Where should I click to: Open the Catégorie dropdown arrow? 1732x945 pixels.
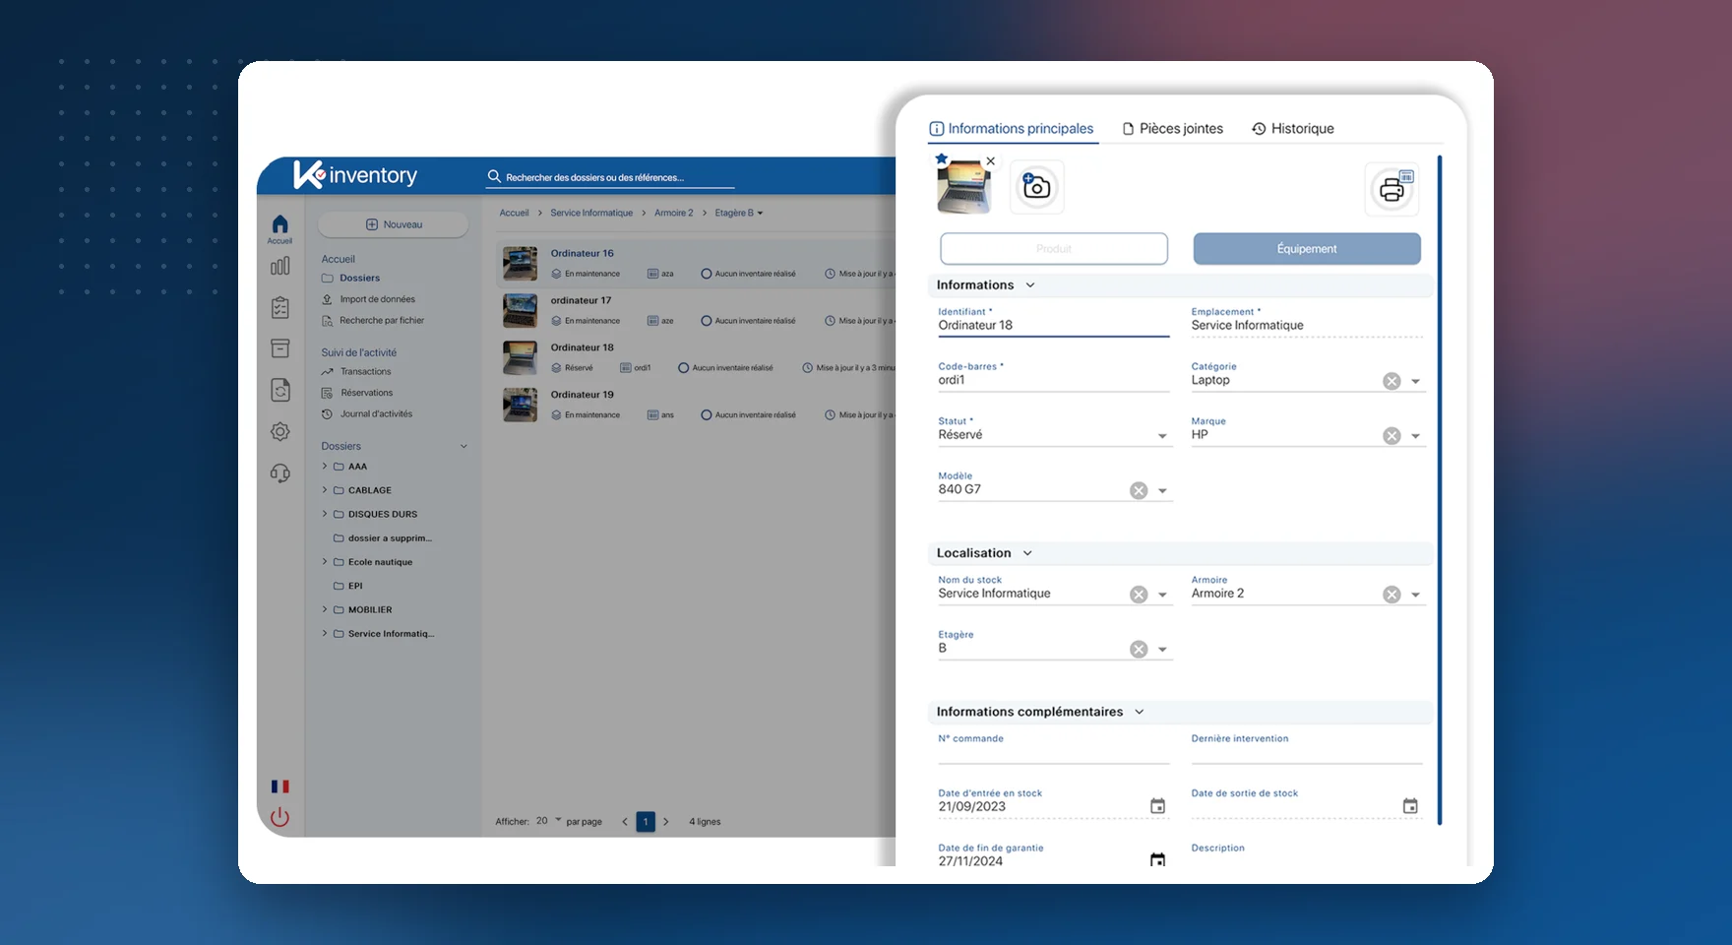pyautogui.click(x=1416, y=382)
